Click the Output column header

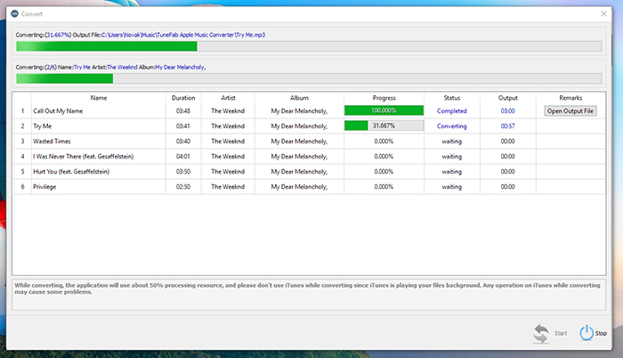[x=508, y=98]
